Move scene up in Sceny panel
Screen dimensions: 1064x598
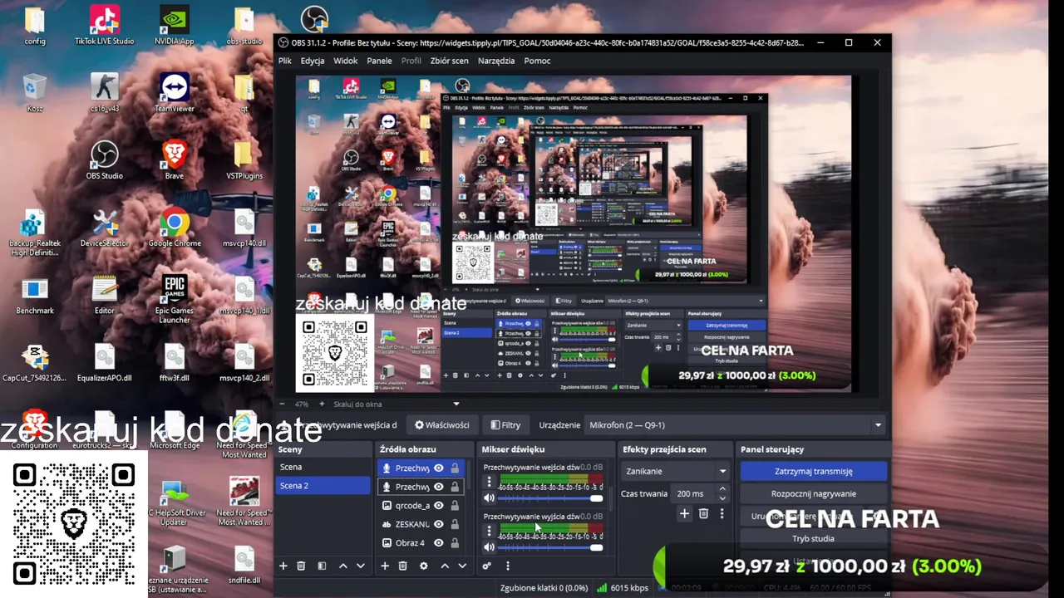coord(342,566)
